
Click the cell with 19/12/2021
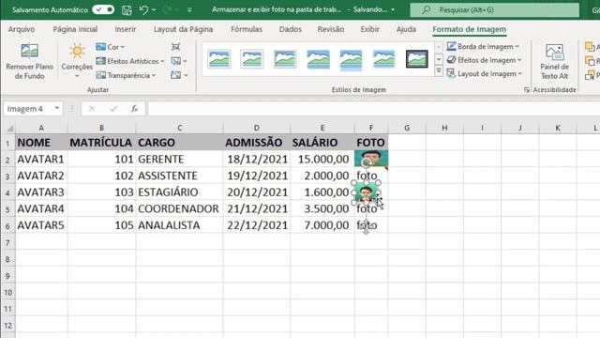pyautogui.click(x=257, y=176)
